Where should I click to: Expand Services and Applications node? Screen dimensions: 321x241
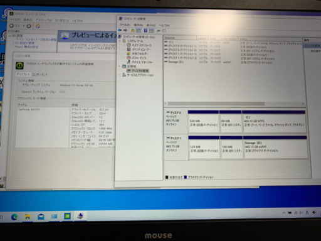pos(120,75)
